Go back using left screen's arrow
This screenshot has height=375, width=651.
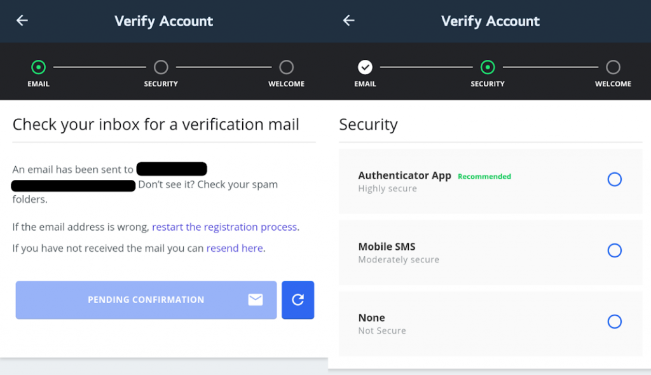tap(22, 20)
